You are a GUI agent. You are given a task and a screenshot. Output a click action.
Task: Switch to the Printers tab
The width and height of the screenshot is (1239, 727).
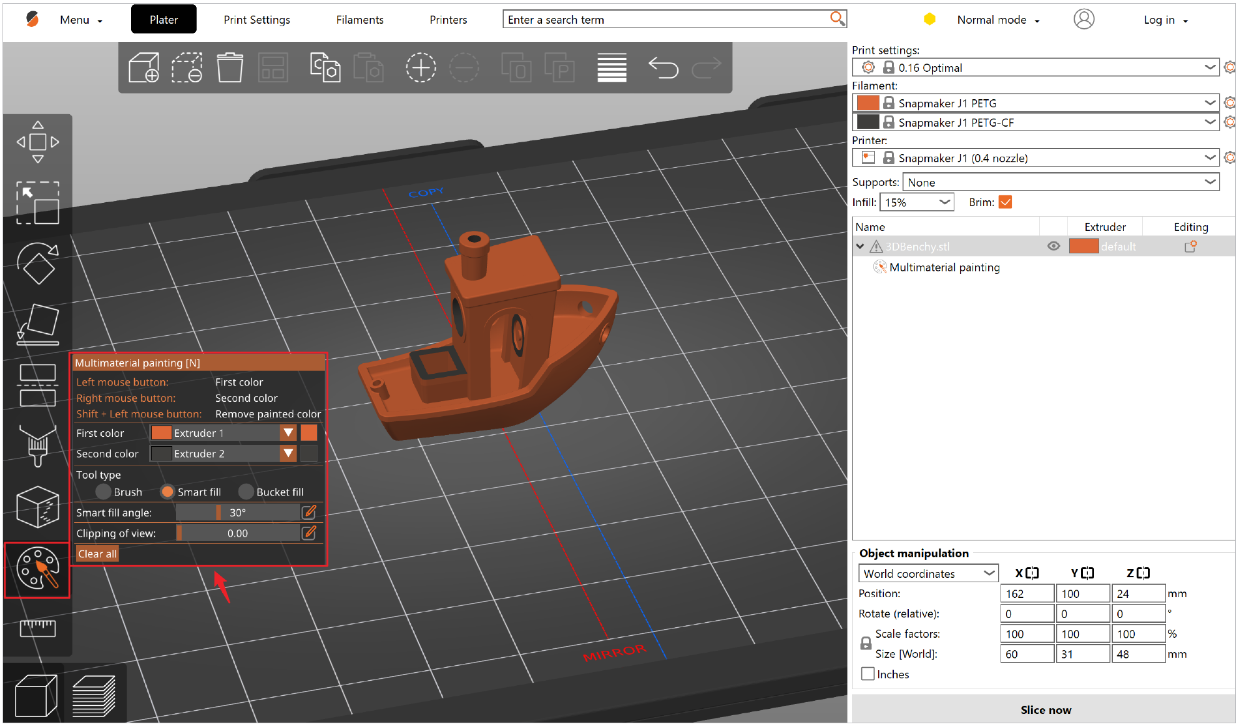point(448,19)
